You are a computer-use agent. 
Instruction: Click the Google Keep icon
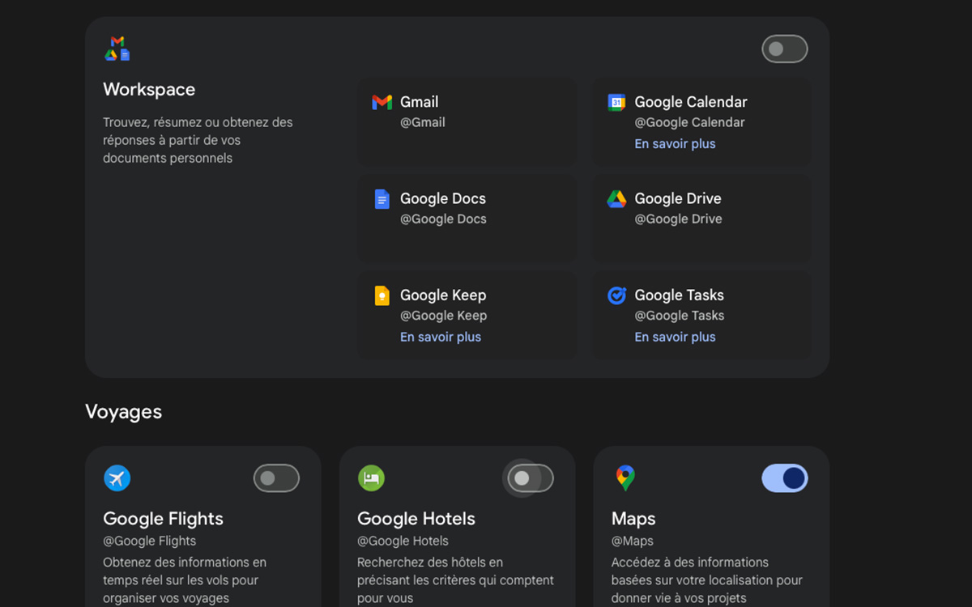click(x=382, y=295)
